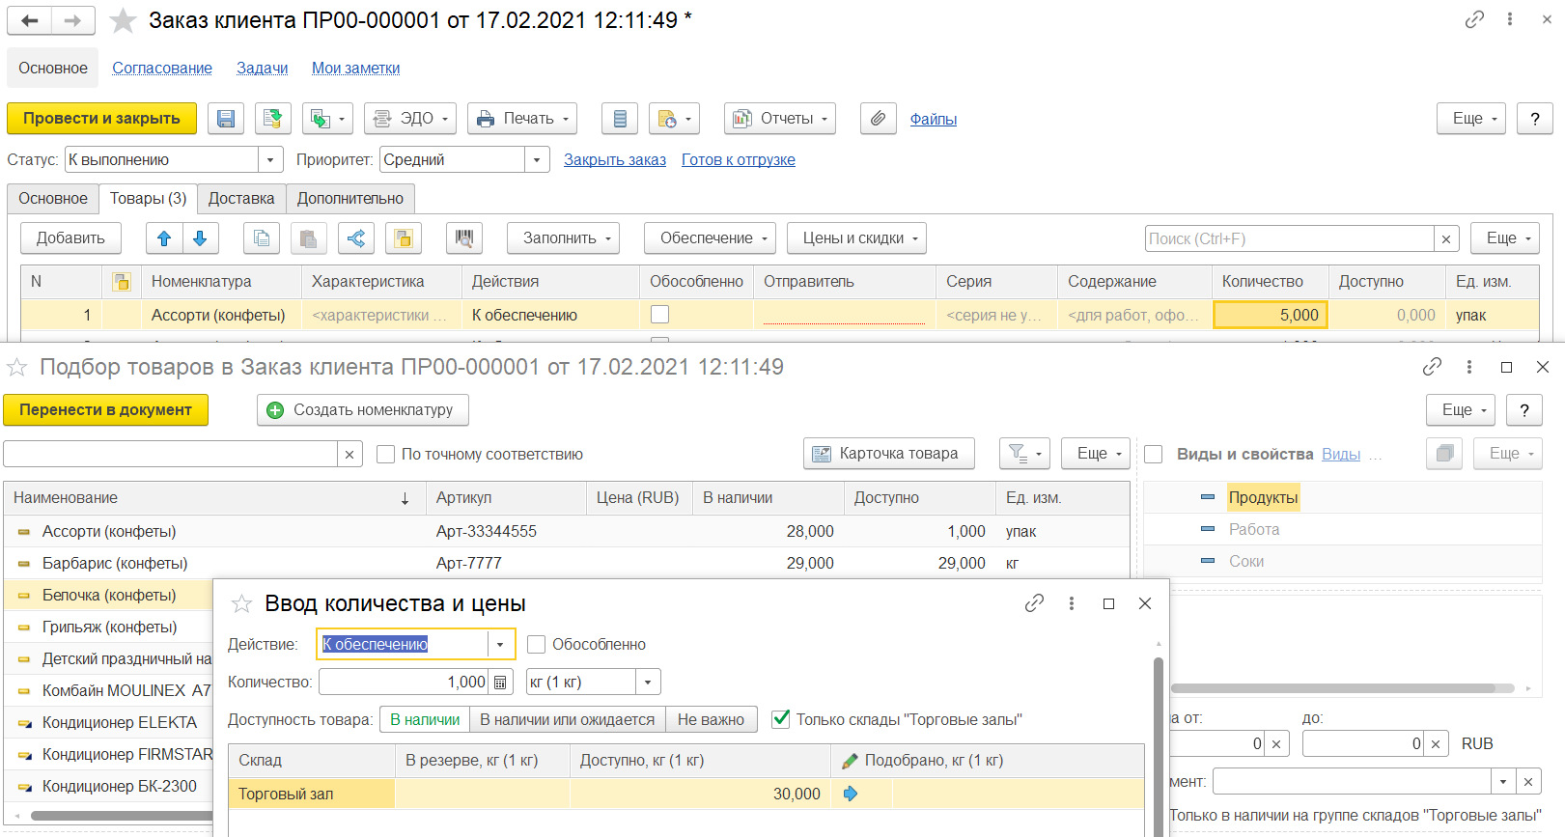Image resolution: width=1565 pixels, height=837 pixels.
Task: Click the copy icon in Виды и свойства panel
Action: (1444, 454)
